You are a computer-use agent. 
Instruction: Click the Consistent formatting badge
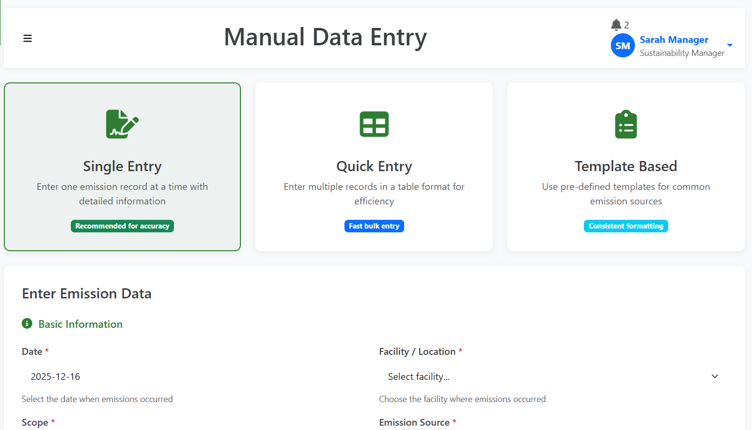point(625,226)
